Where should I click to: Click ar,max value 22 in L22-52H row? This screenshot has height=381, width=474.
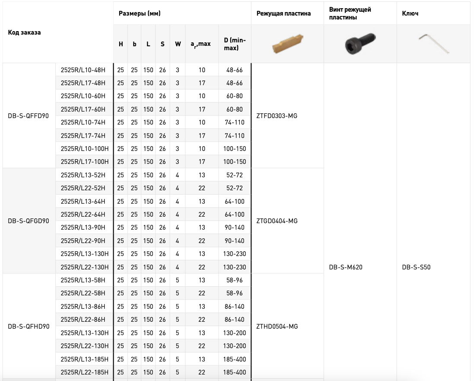pos(202,188)
